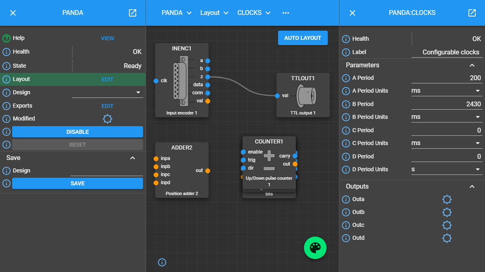485x272 pixels.
Task: Click info icon beside A Period
Action: pyautogui.click(x=346, y=78)
